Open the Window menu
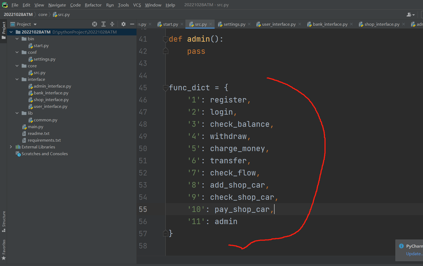This screenshot has height=266, width=423. pos(153,5)
